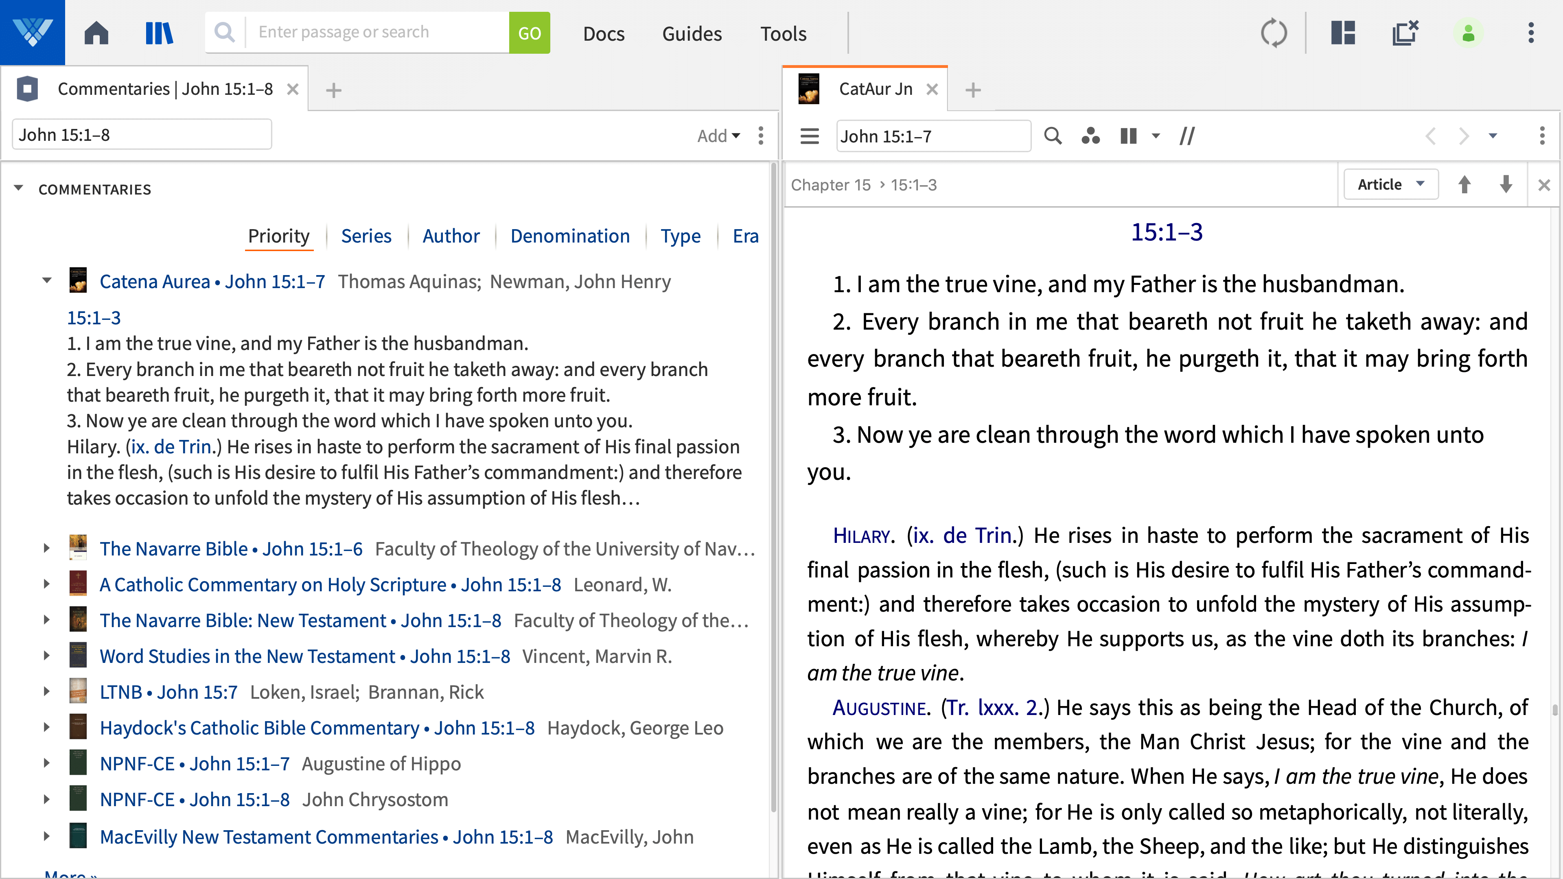
Task: Expand The Navarre Bible John 15:1–6 entry
Action: pos(47,549)
